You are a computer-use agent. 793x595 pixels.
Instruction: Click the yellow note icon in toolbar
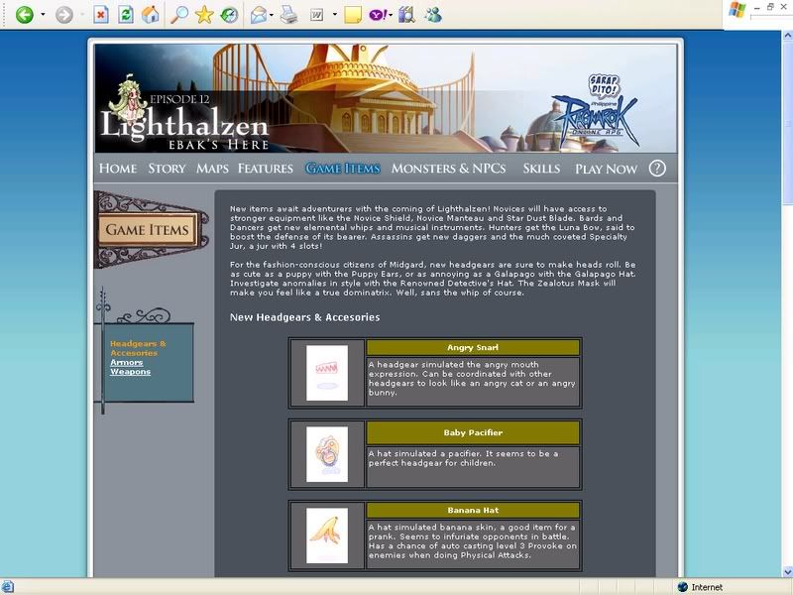click(353, 15)
